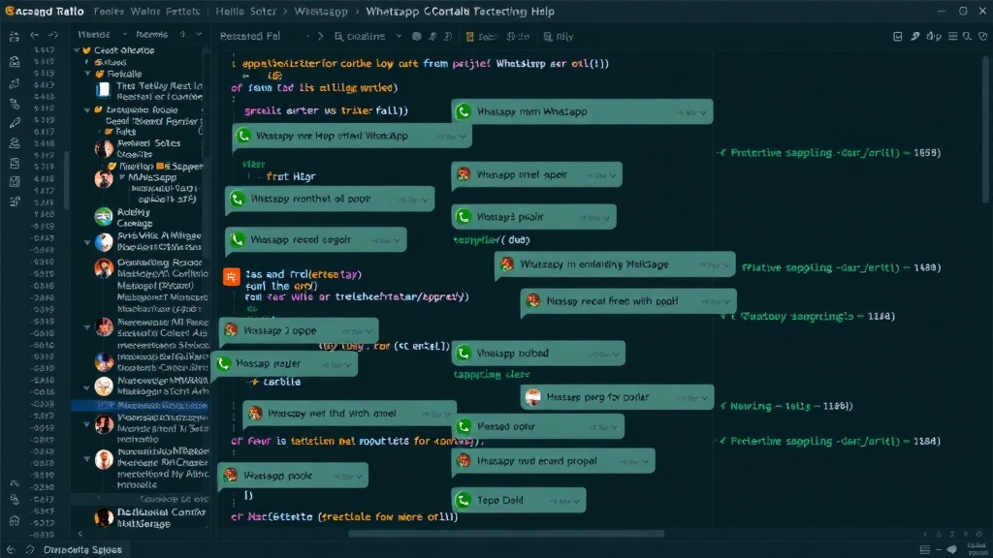The image size is (993, 558).
Task: Click the horizontal scrollbar below the editor
Action: [506, 534]
